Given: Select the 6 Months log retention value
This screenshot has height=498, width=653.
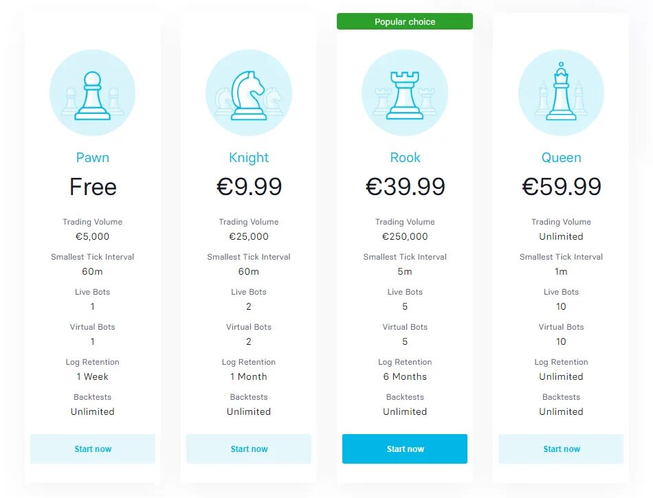Looking at the screenshot, I should [405, 376].
